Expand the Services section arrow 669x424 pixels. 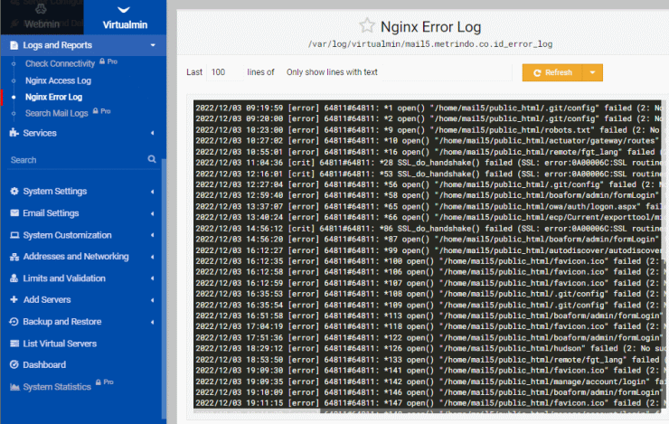(152, 133)
